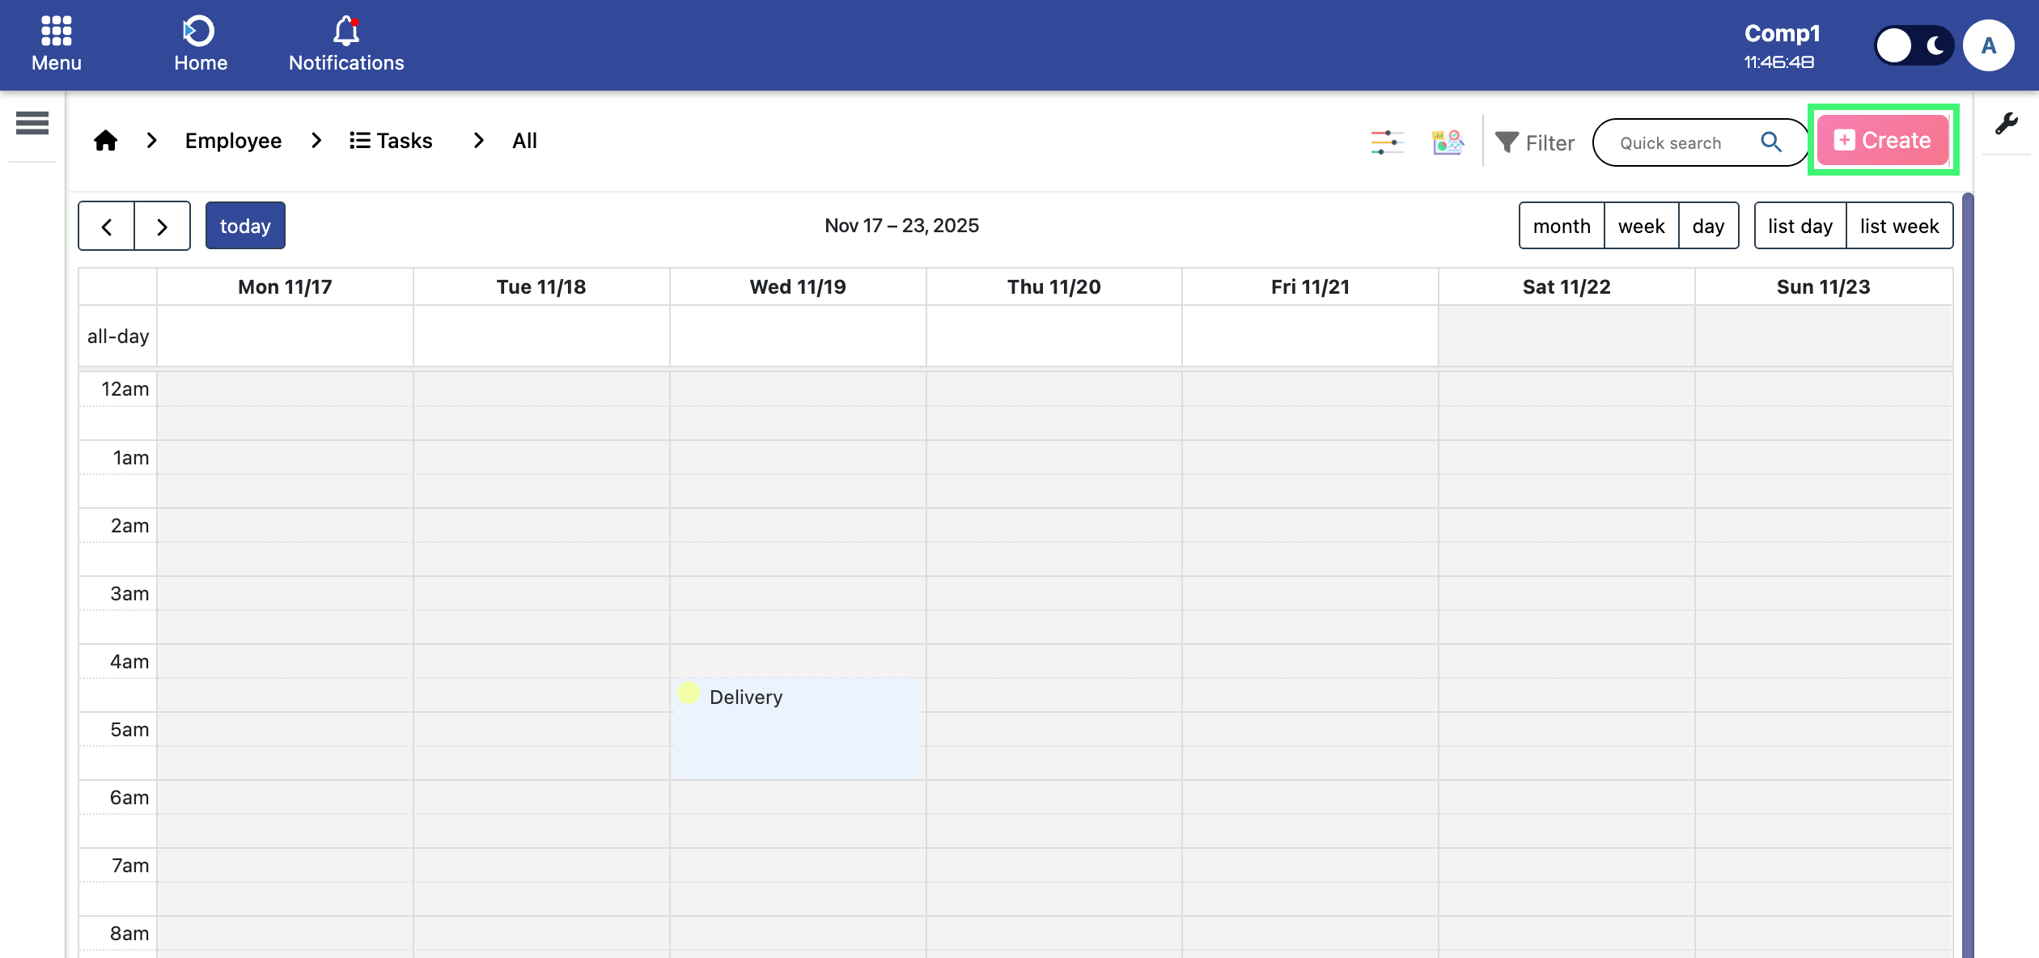This screenshot has height=958, width=2039.
Task: Click the home breadcrumb icon
Action: [105, 141]
